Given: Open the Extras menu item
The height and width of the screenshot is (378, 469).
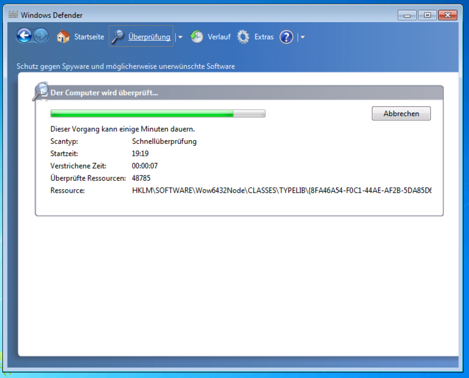Looking at the screenshot, I should [x=264, y=36].
